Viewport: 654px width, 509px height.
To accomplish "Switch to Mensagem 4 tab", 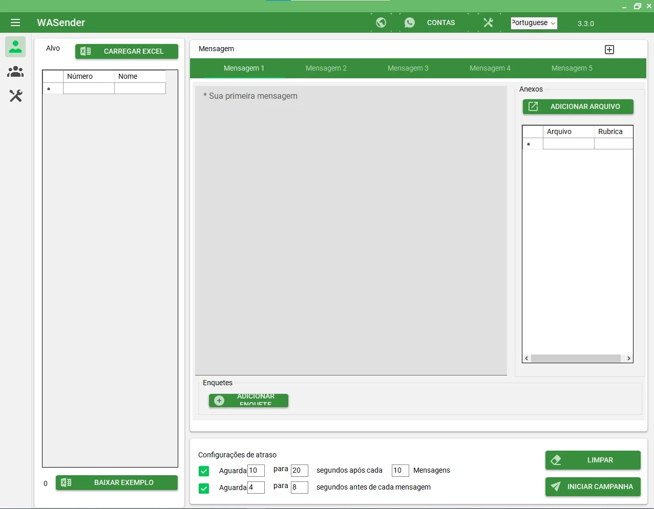I will point(490,68).
